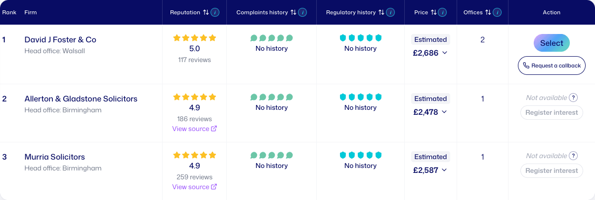Request a callback from David J Foster

552,66
